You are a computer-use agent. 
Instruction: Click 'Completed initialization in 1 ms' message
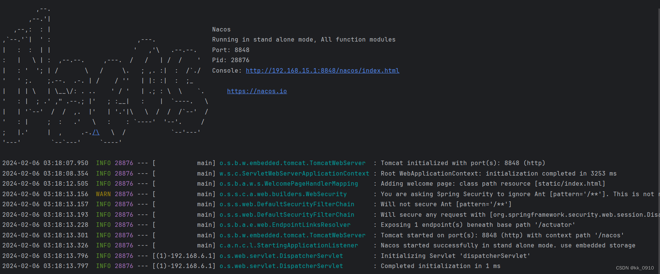(441, 266)
